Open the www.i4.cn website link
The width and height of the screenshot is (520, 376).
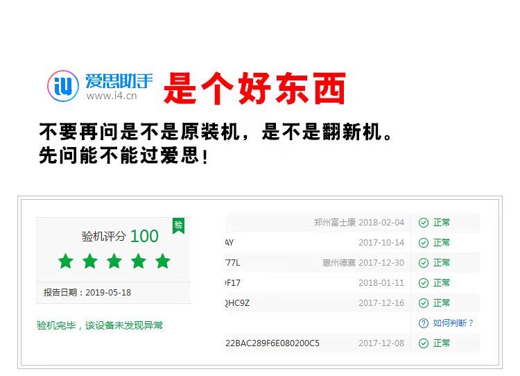(112, 96)
